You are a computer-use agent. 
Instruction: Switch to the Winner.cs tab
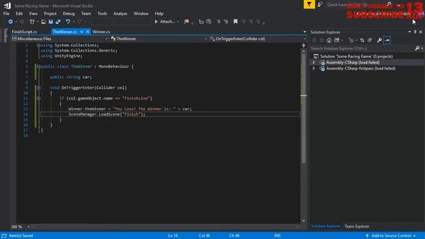[x=101, y=32]
